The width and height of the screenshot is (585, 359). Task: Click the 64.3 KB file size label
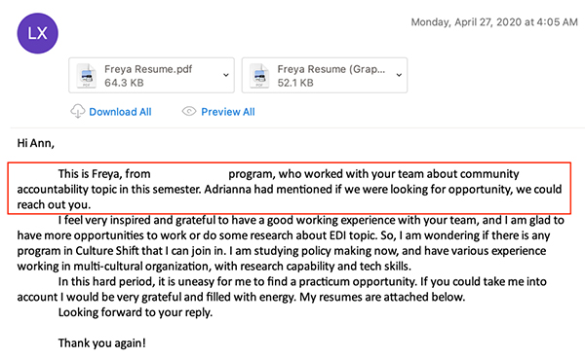tap(124, 83)
